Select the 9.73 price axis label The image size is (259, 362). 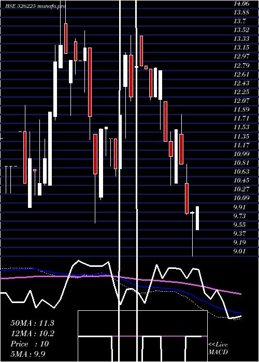coord(239,216)
